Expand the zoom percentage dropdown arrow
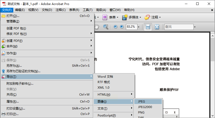215x118 pixels. pyautogui.click(x=138, y=27)
